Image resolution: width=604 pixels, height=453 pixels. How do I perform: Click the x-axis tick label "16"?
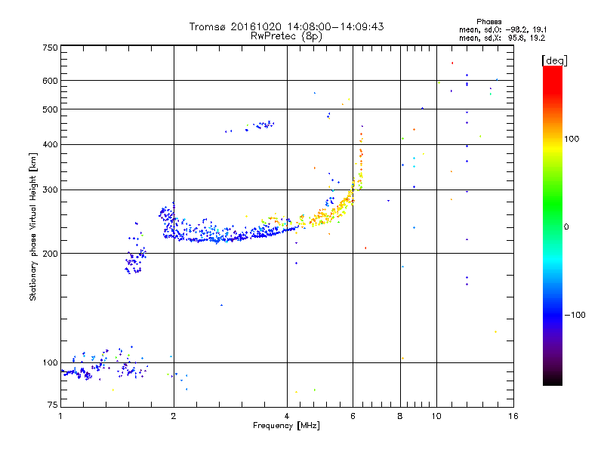[513, 416]
